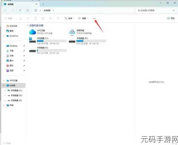The width and height of the screenshot is (178, 145).
Task: Expand 网络 node in sidebar tree
Action: [4, 105]
